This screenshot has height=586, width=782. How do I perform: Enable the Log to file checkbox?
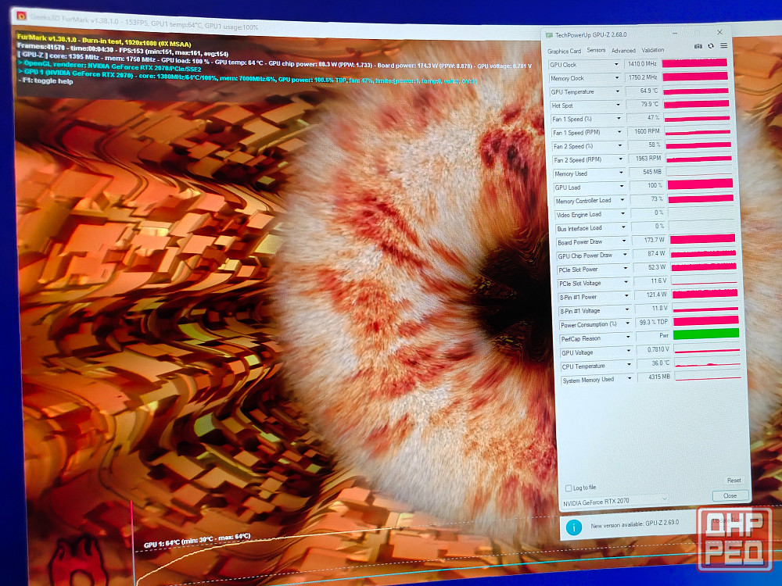coord(569,488)
